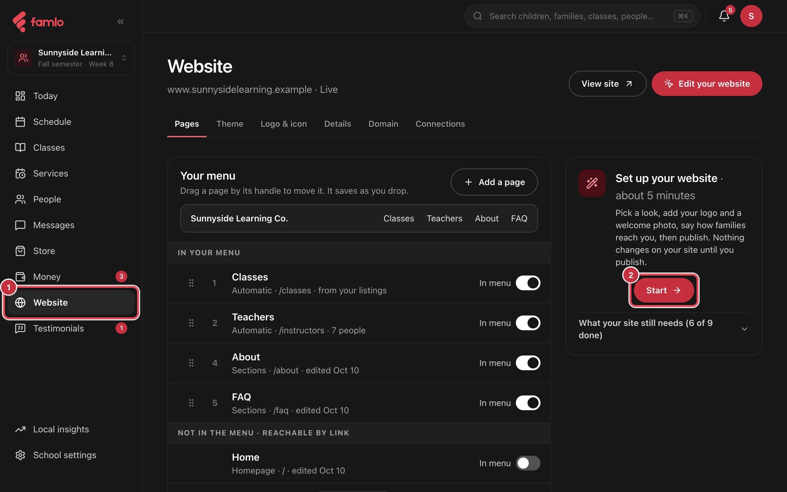Open the Sunnyside Learning school switcher
The height and width of the screenshot is (492, 787).
[x=71, y=58]
